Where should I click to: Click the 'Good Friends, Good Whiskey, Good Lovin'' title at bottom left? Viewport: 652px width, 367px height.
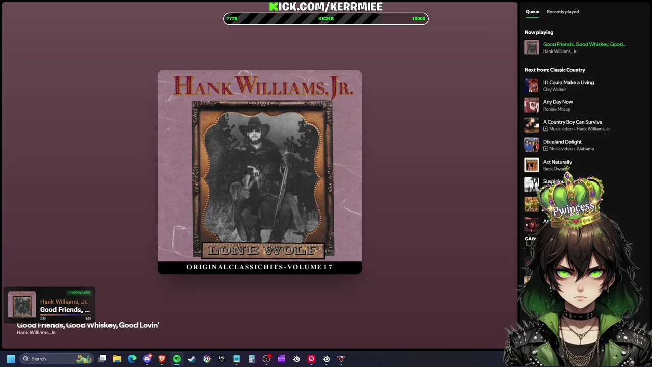[x=88, y=325]
